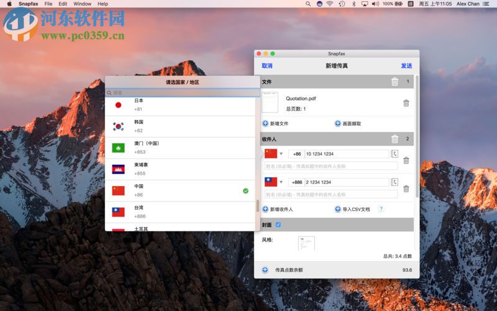The width and height of the screenshot is (497, 311).
Task: Click the +86 country code field
Action: tap(296, 154)
